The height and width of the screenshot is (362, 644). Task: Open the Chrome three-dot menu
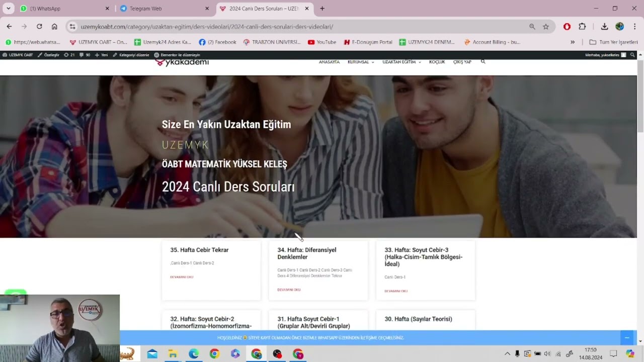[x=635, y=27]
